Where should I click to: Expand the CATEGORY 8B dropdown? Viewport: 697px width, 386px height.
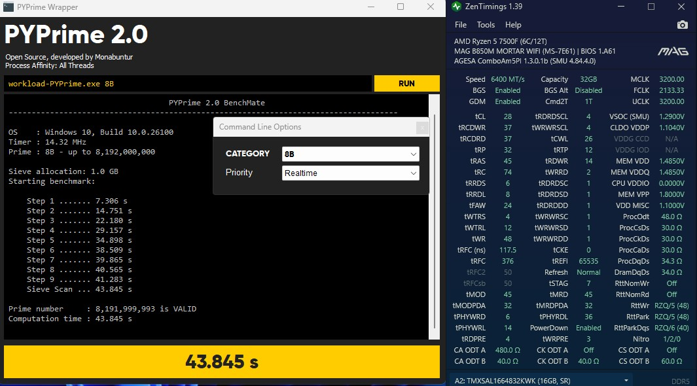[x=351, y=154]
